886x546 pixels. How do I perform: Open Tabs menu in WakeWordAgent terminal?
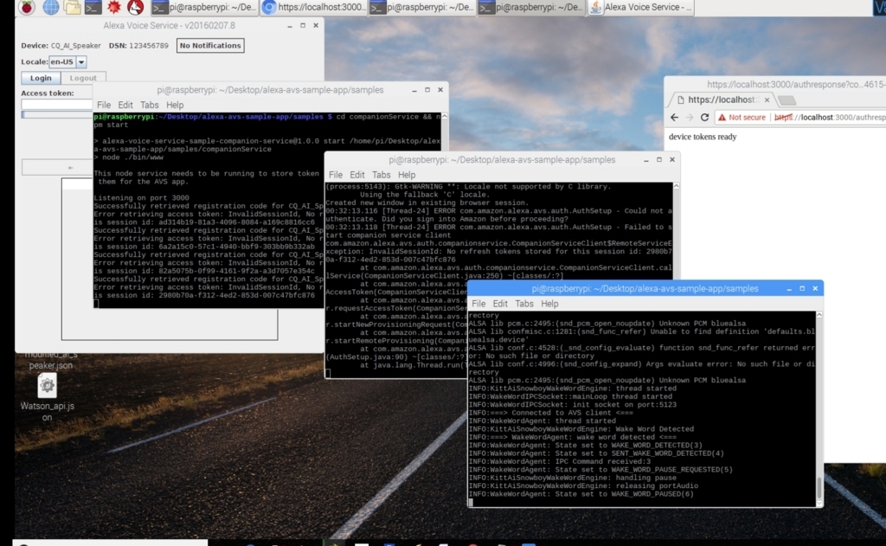coord(523,304)
